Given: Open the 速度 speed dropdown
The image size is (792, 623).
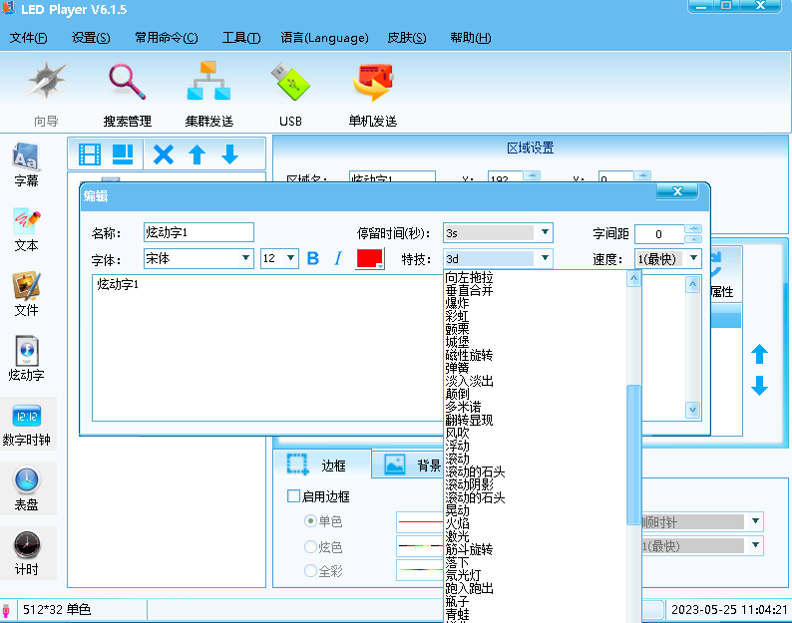Looking at the screenshot, I should point(693,258).
